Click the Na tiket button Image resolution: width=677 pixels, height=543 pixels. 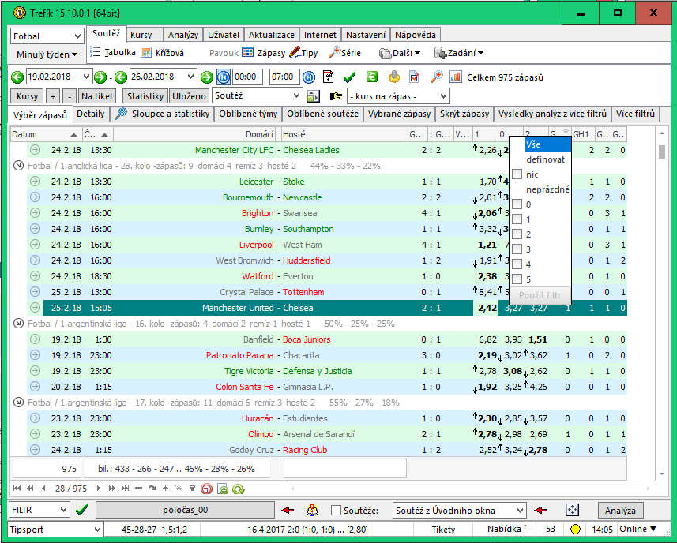tap(97, 96)
